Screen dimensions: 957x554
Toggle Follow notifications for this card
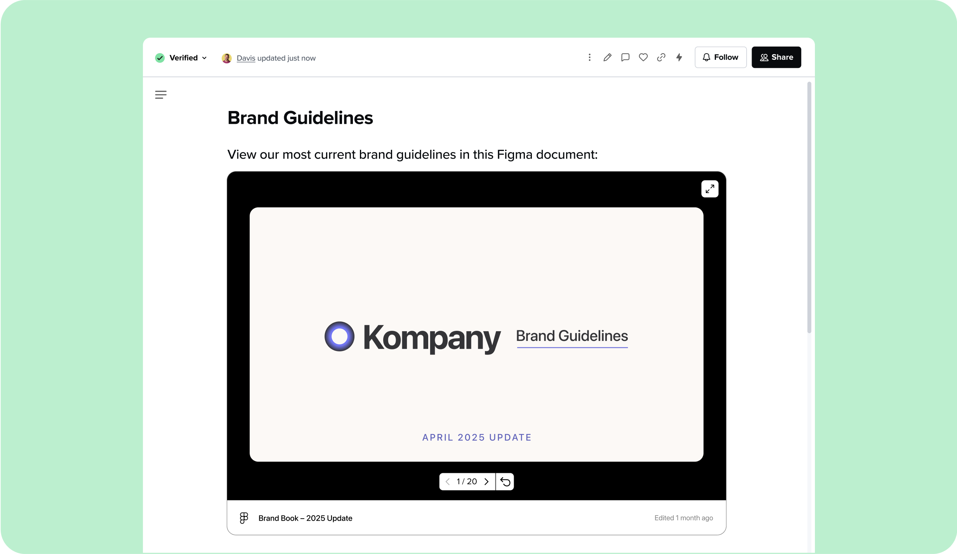coord(721,57)
